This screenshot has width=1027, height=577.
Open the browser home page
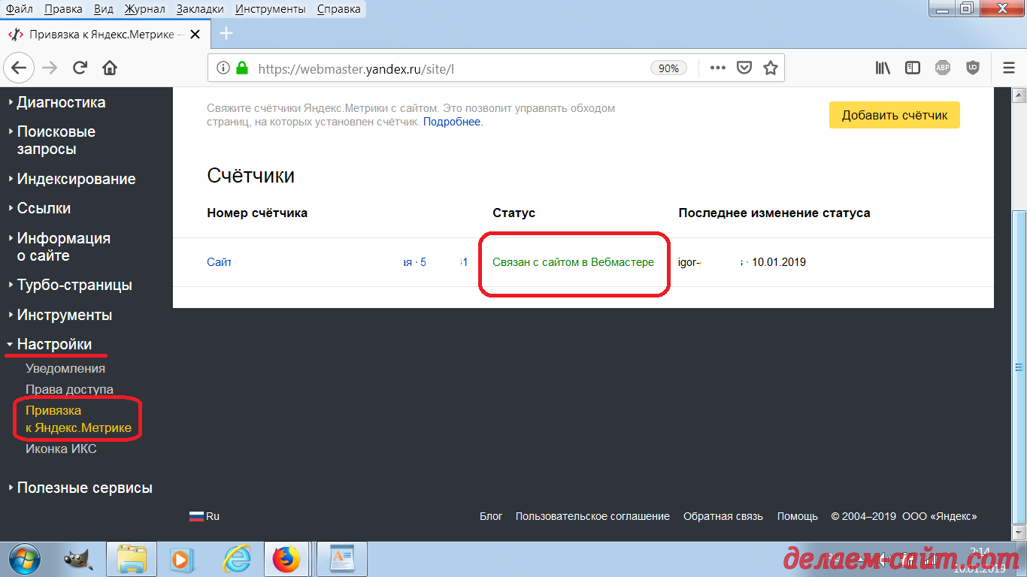110,68
